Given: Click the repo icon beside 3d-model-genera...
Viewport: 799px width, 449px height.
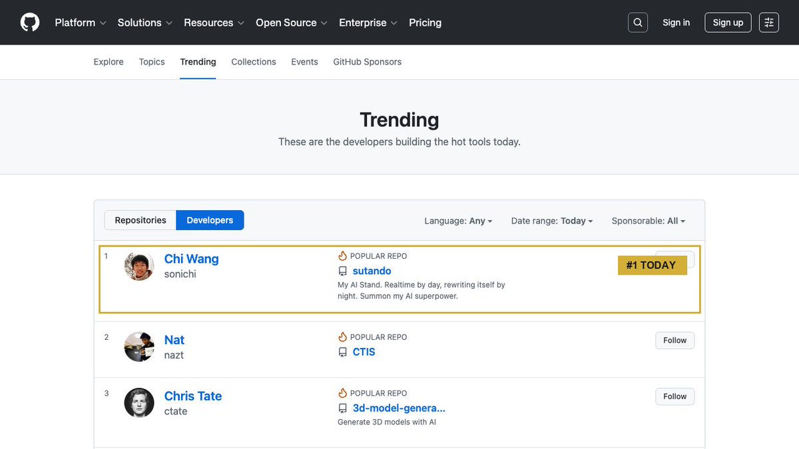Looking at the screenshot, I should pyautogui.click(x=343, y=408).
